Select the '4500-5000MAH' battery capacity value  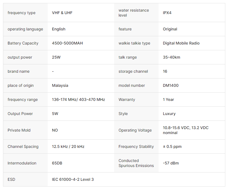click(67, 43)
